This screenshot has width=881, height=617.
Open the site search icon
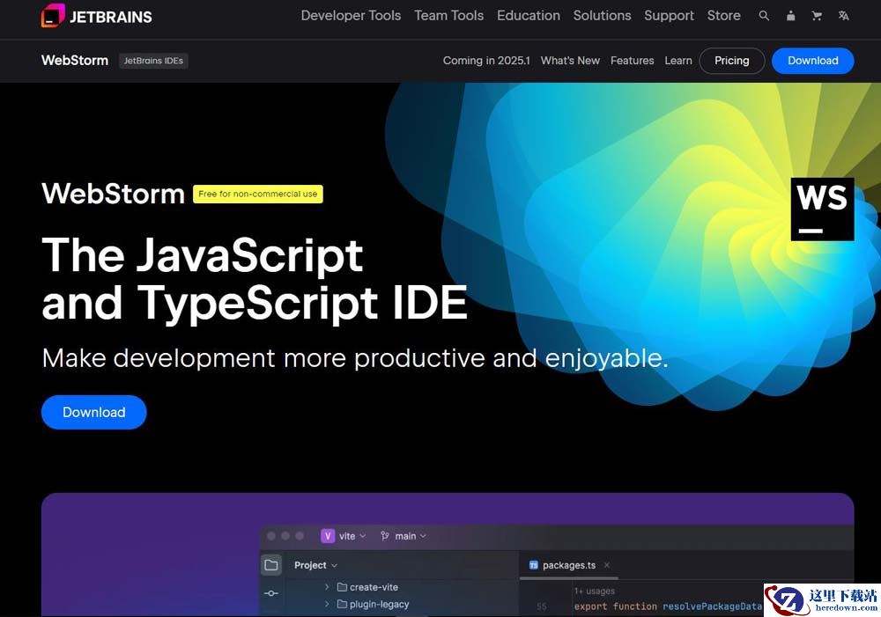pyautogui.click(x=764, y=16)
